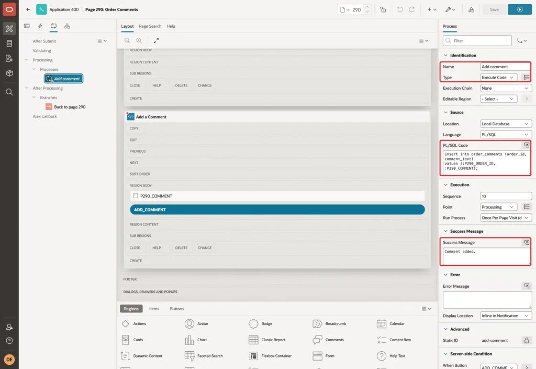
Task: Select the ADD_COMMENT button in layout
Action: (277, 210)
